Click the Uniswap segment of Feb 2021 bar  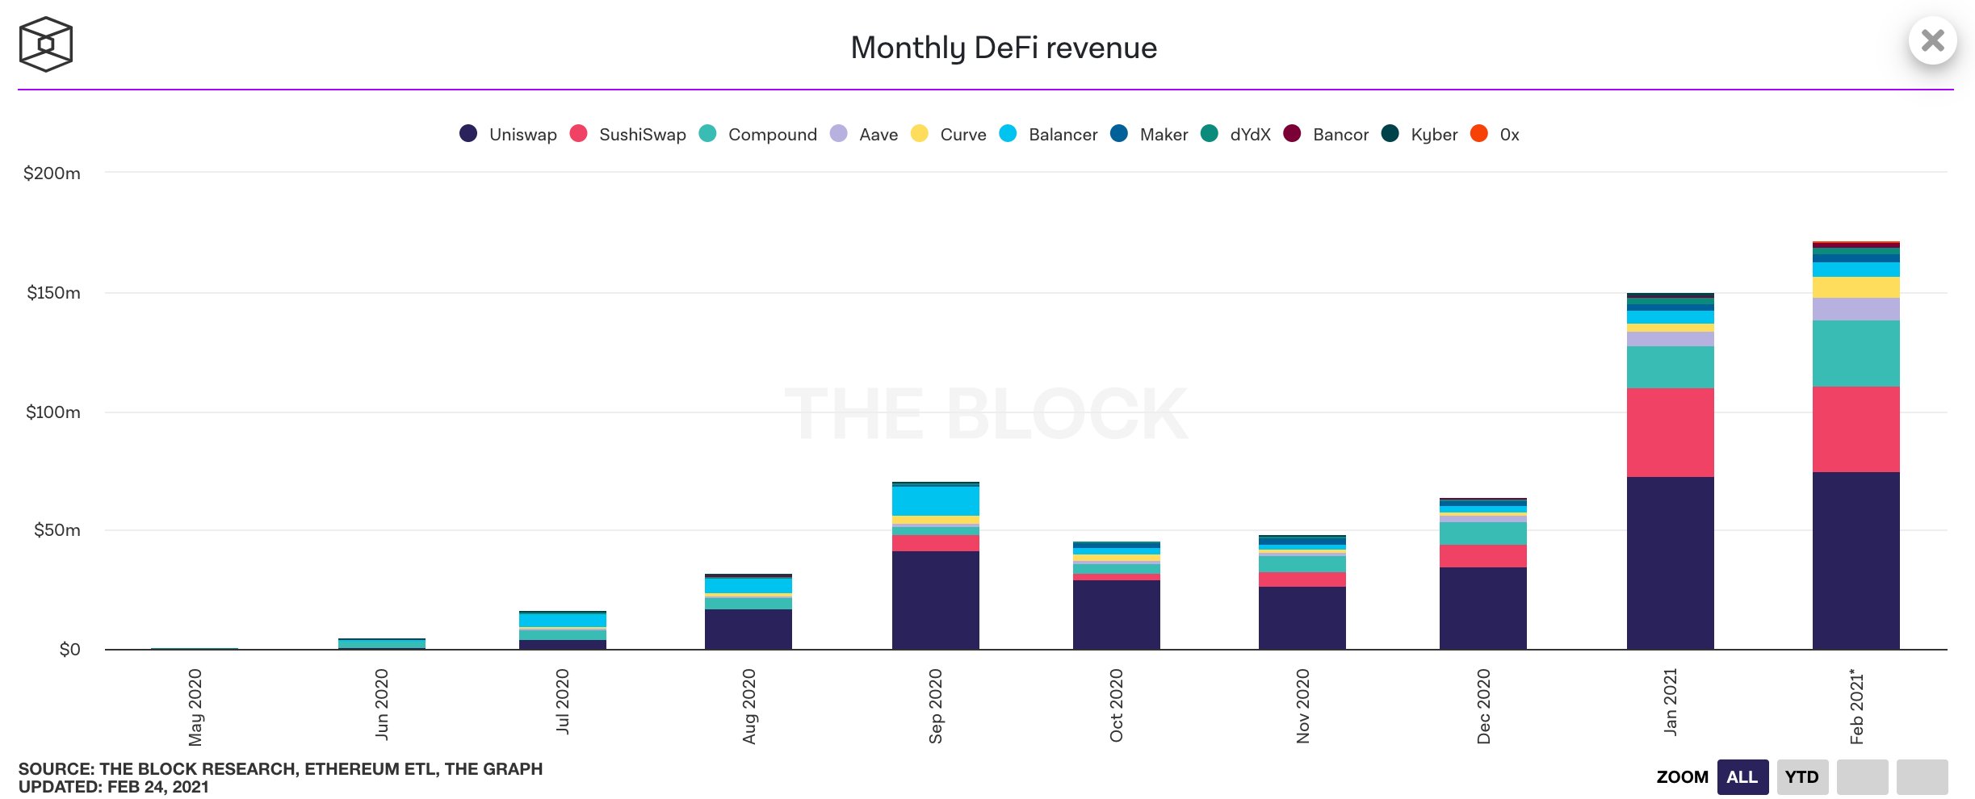pyautogui.click(x=1855, y=560)
